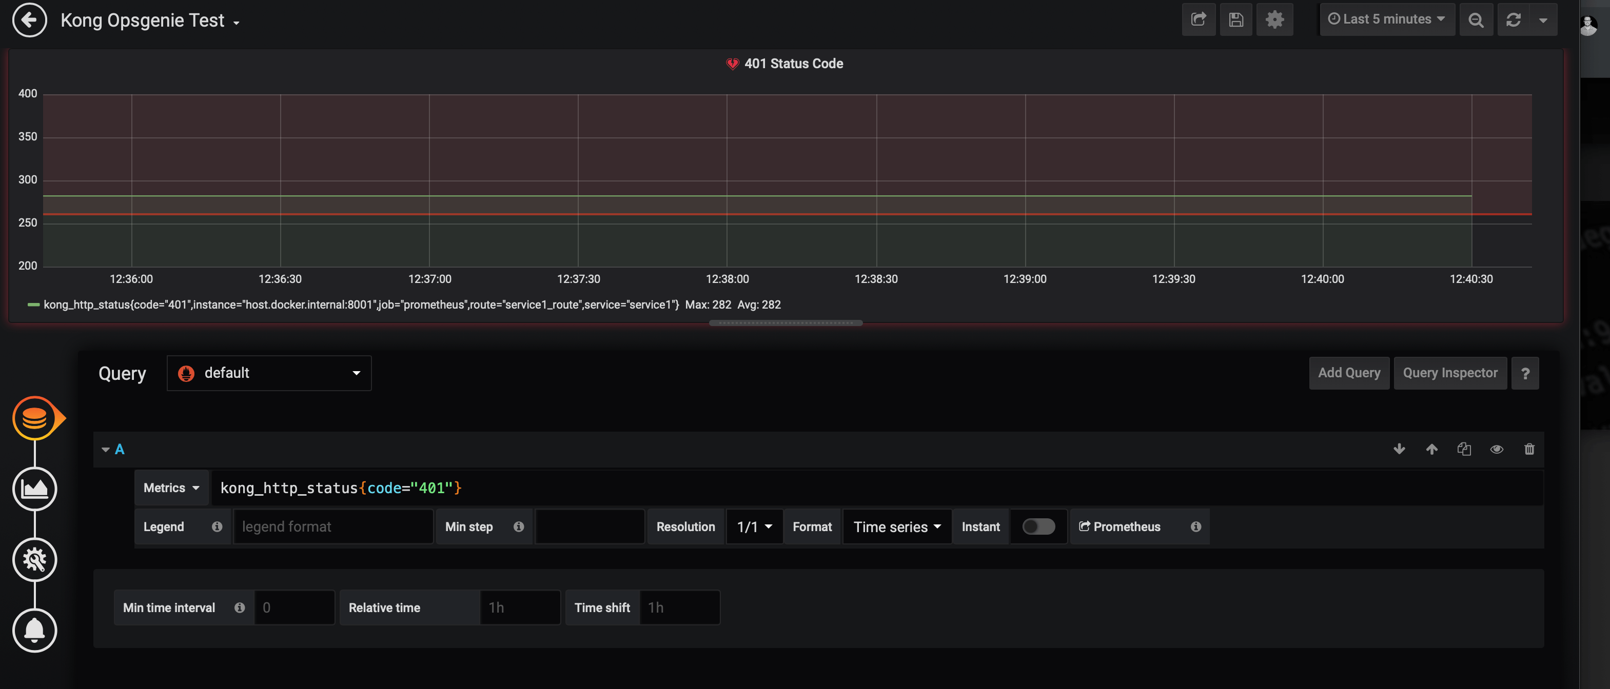Image resolution: width=1610 pixels, height=689 pixels.
Task: Click the Query Inspector button
Action: click(1449, 373)
